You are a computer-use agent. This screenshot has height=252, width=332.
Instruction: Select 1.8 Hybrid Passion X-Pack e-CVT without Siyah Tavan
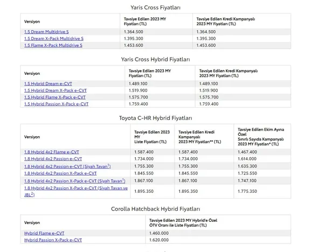(x=60, y=173)
